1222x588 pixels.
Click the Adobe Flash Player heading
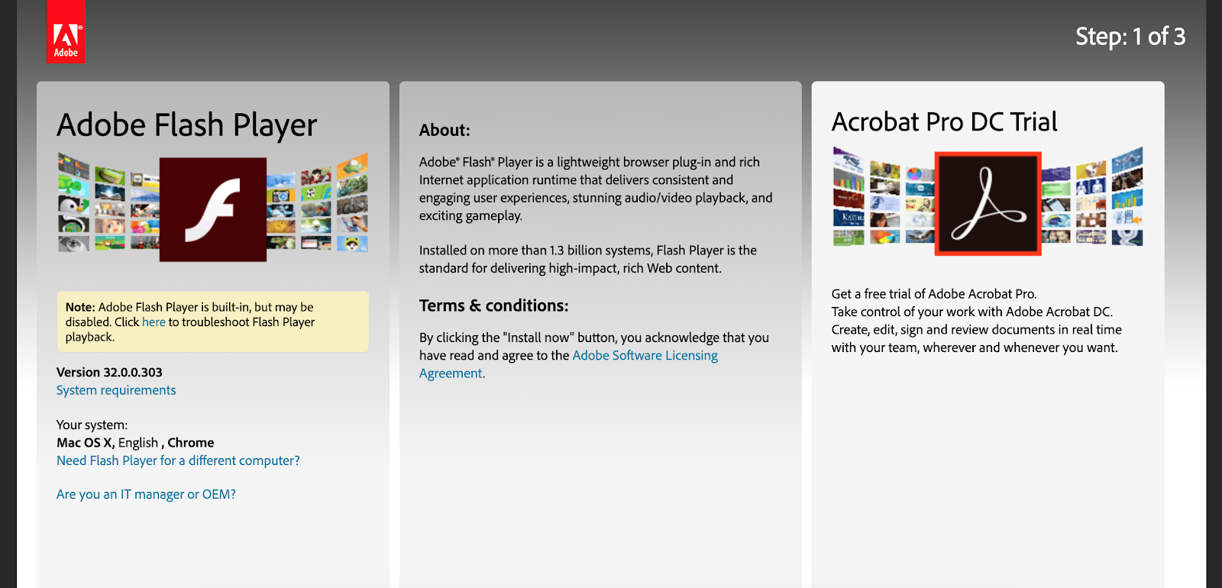187,125
